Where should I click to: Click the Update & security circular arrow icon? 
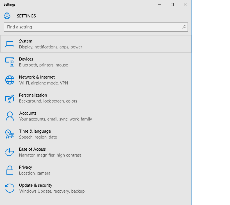[x=10, y=188]
